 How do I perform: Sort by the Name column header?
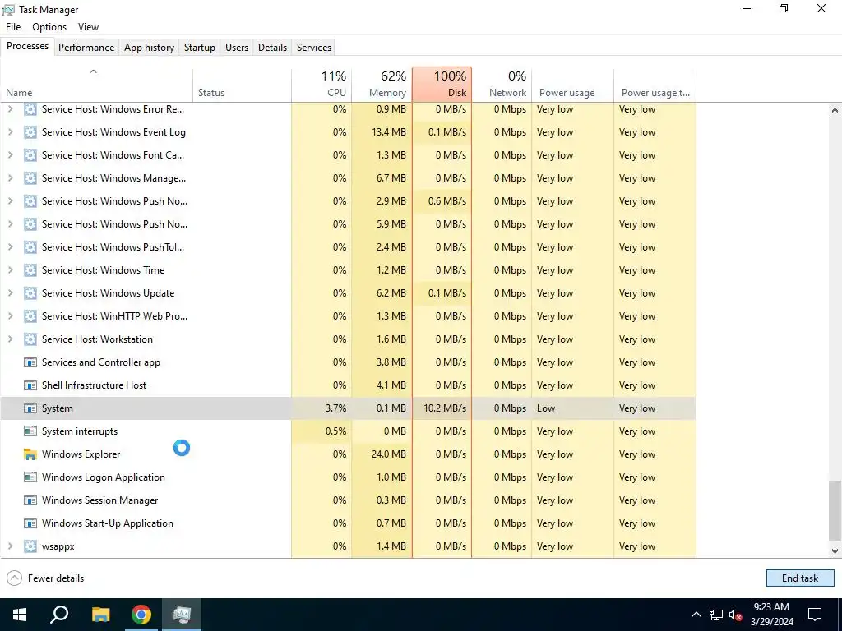(97, 85)
